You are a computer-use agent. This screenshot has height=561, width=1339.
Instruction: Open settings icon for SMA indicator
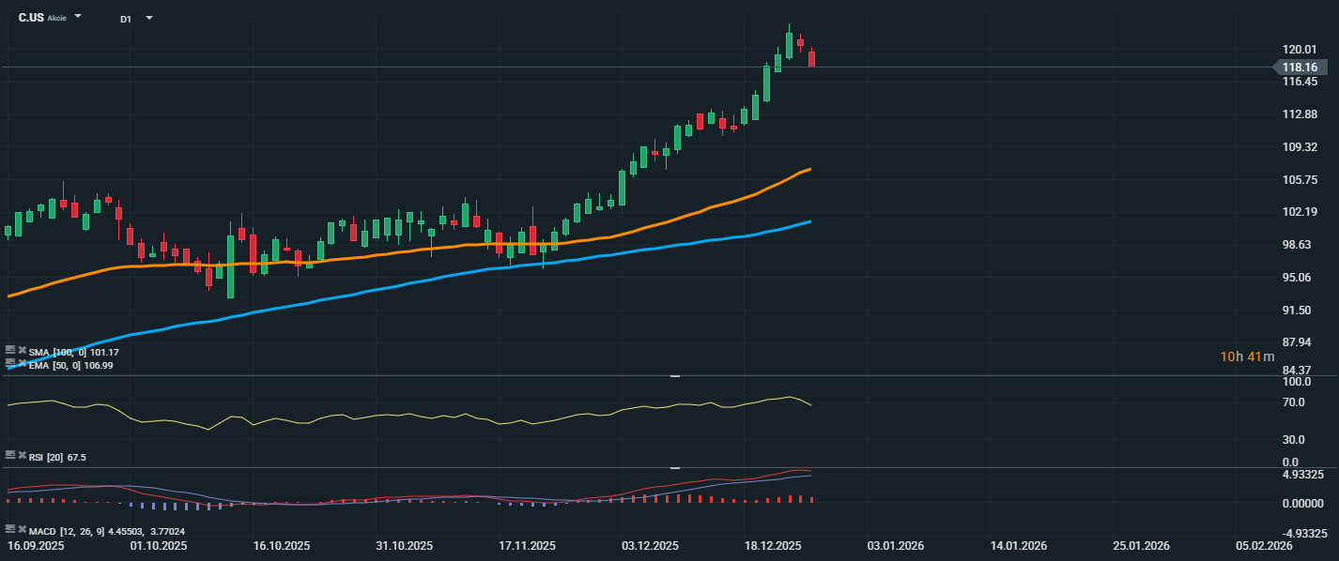(10, 351)
